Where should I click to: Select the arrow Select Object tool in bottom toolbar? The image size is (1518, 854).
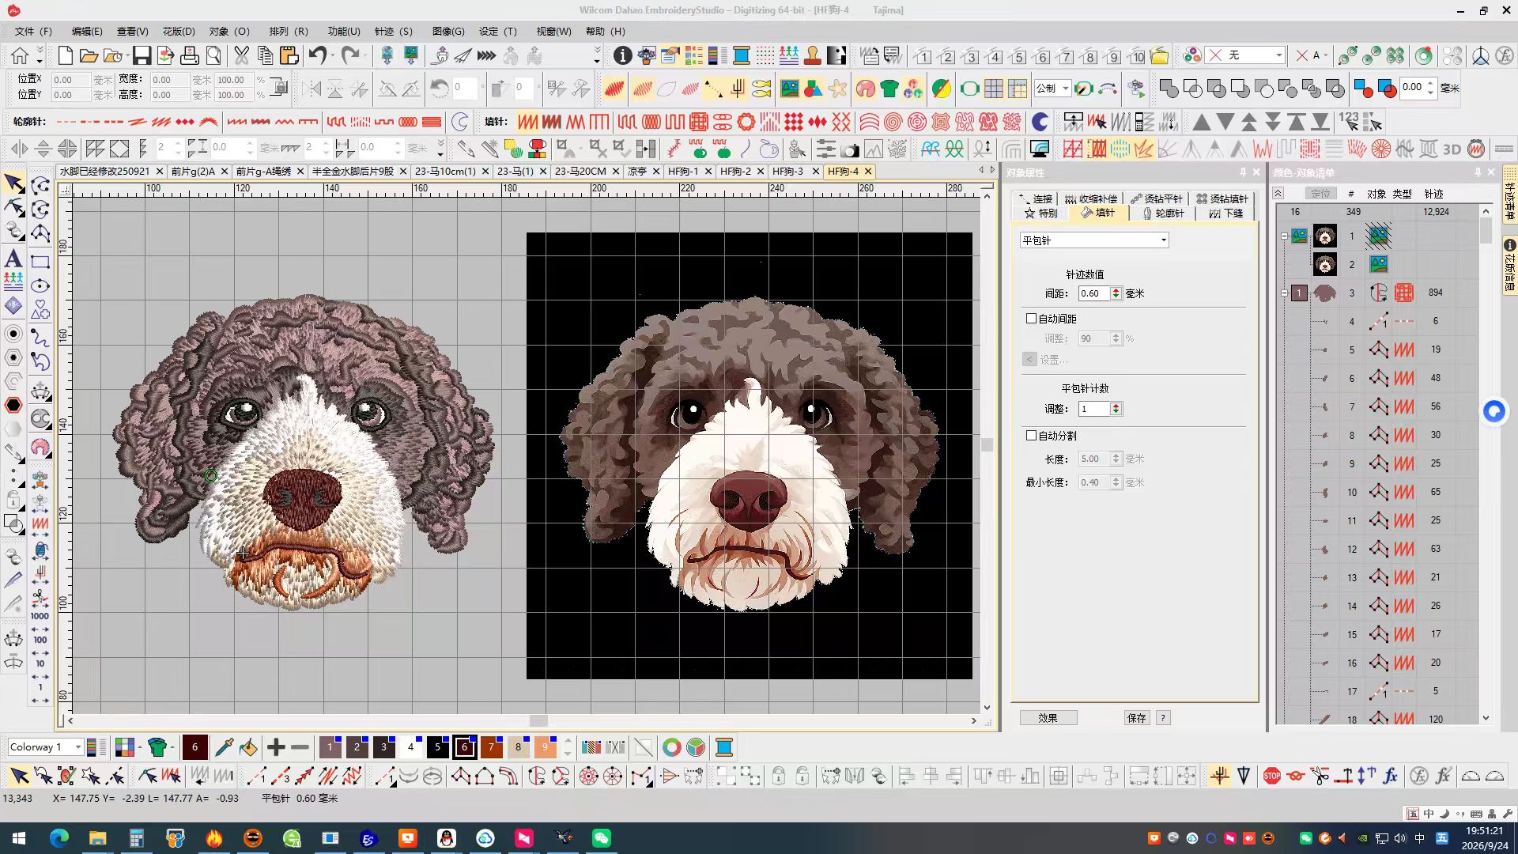[x=19, y=777]
